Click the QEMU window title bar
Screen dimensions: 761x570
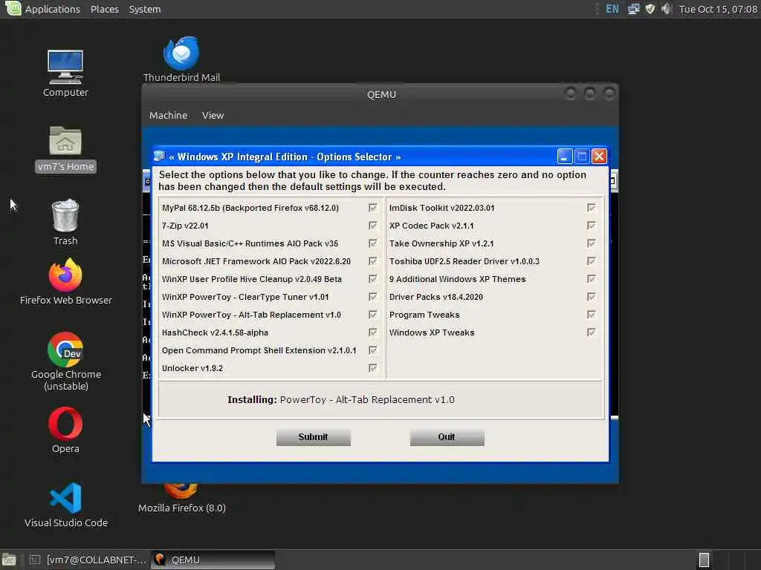coord(380,94)
